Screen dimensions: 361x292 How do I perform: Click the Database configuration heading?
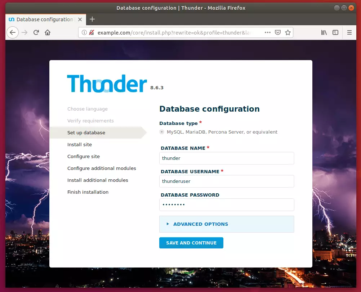(210, 109)
